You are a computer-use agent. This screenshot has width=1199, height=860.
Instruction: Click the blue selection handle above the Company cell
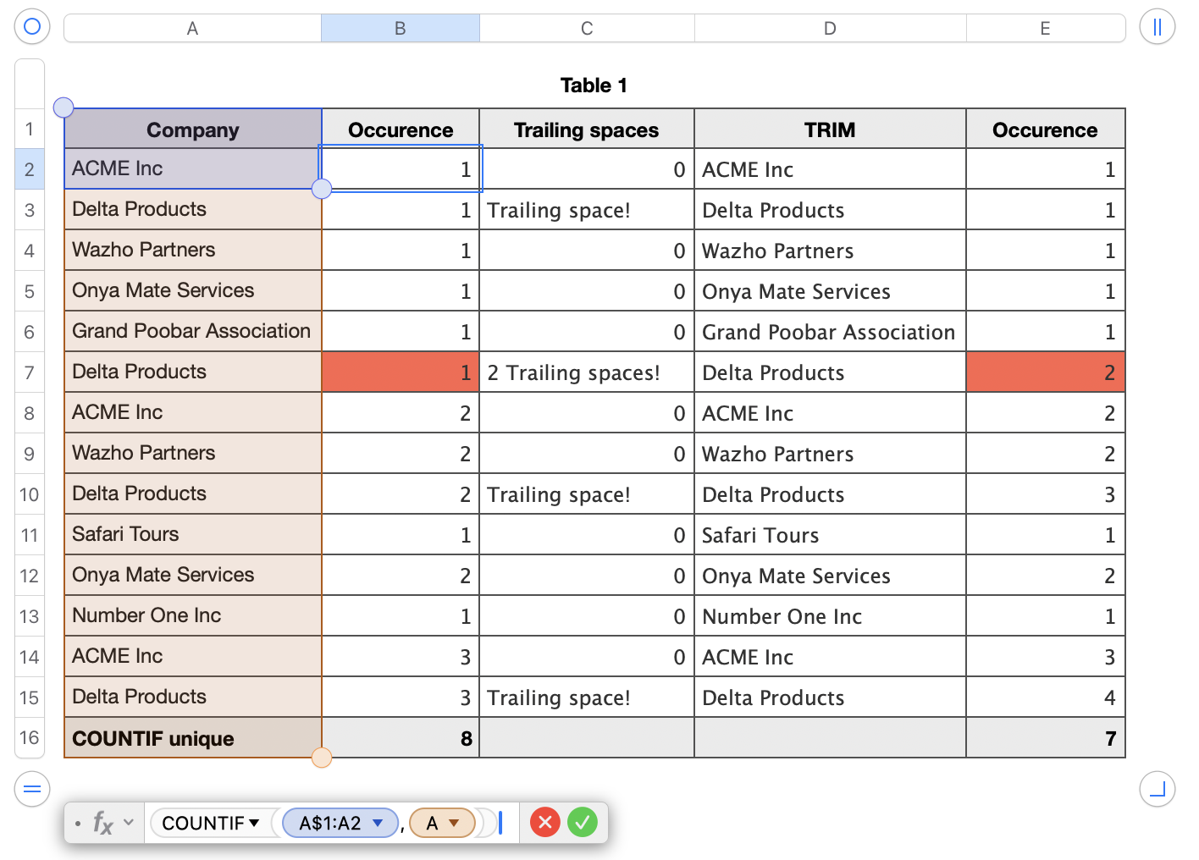pos(64,107)
